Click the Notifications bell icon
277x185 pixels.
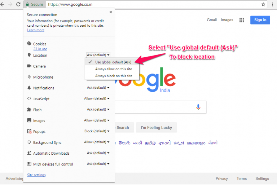(29, 88)
